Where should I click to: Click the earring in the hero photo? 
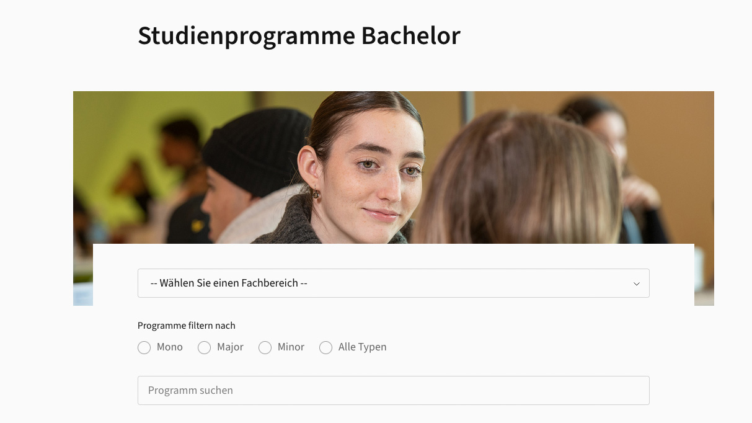(x=316, y=194)
